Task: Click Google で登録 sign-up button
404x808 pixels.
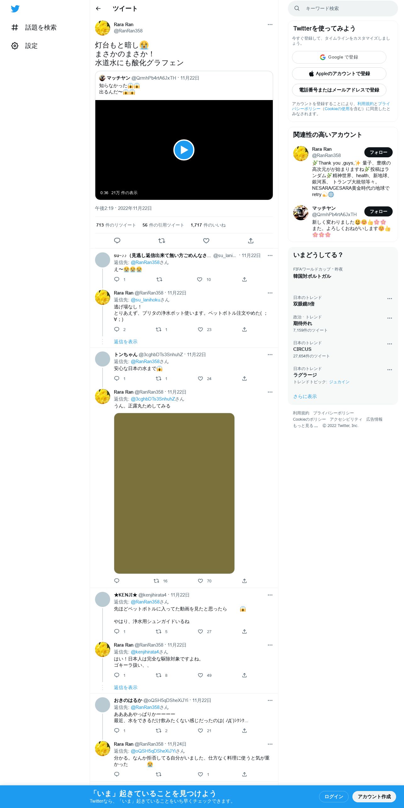Action: click(x=339, y=57)
